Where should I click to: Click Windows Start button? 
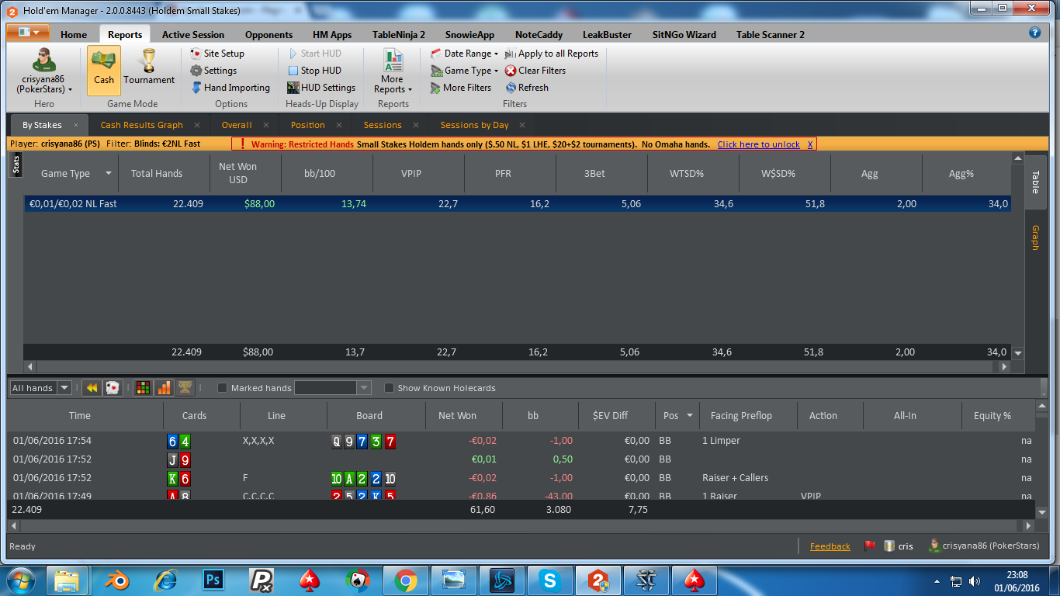[22, 580]
